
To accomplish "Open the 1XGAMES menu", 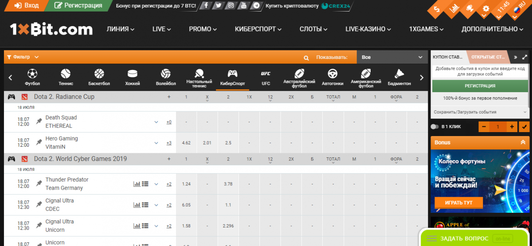I will point(426,29).
